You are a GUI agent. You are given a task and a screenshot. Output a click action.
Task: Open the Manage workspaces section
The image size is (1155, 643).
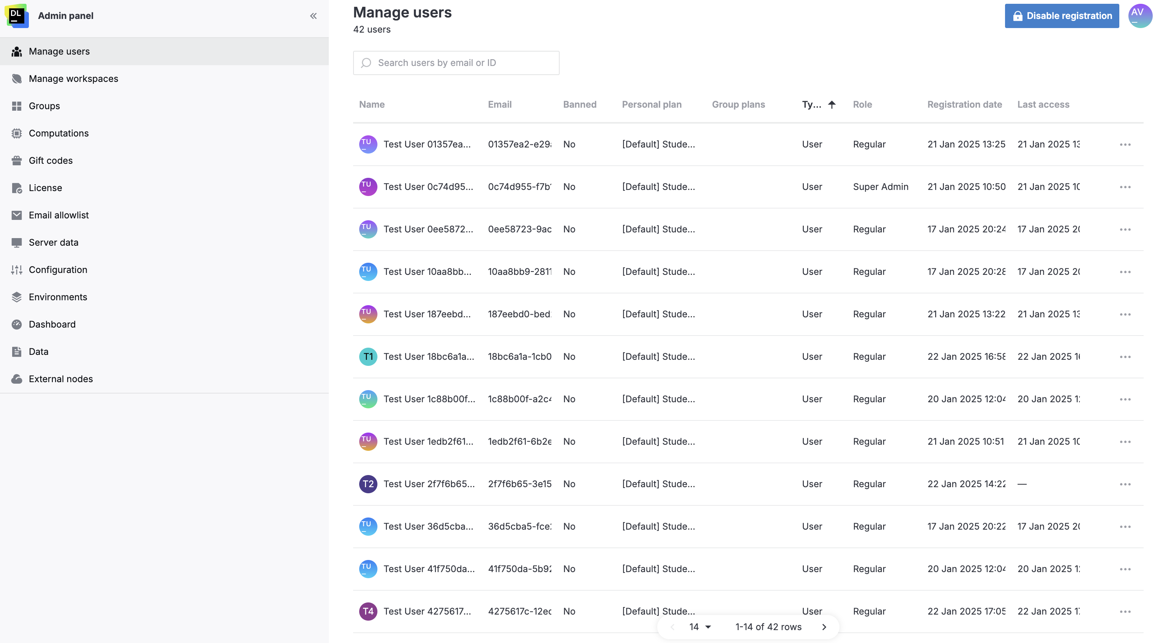[73, 78]
